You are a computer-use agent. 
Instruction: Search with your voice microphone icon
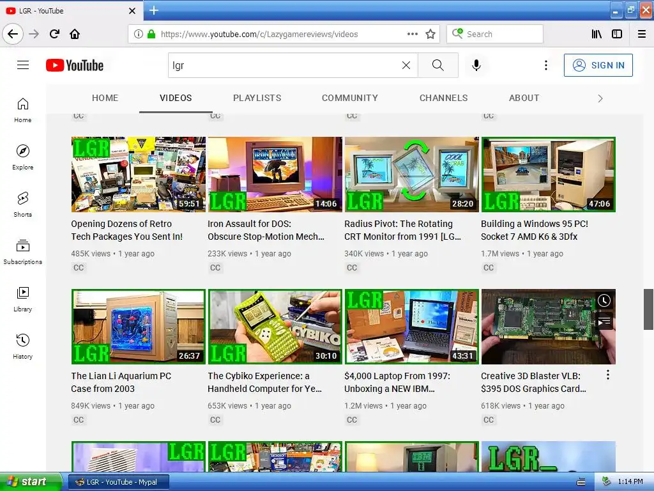476,65
